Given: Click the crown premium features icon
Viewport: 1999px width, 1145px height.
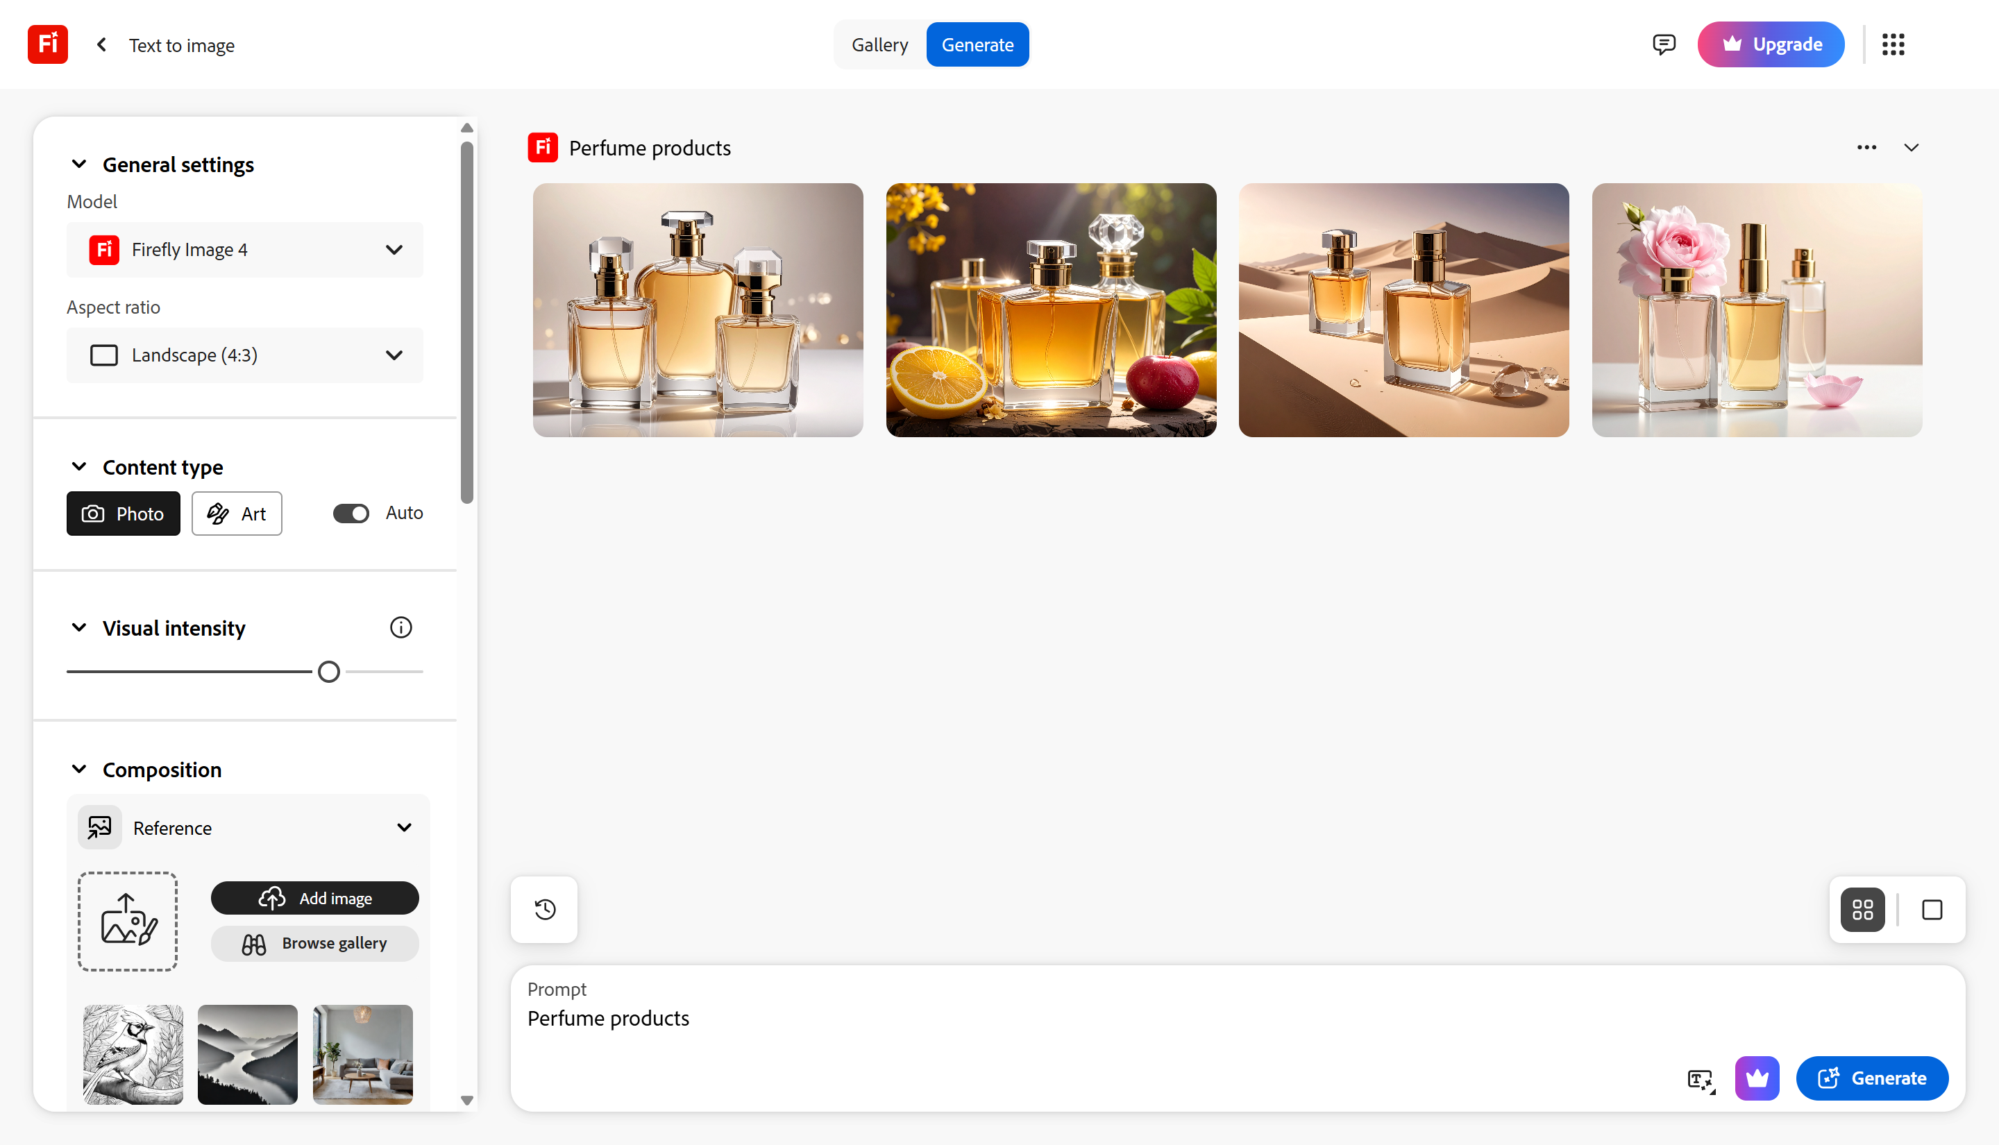Looking at the screenshot, I should pyautogui.click(x=1757, y=1078).
